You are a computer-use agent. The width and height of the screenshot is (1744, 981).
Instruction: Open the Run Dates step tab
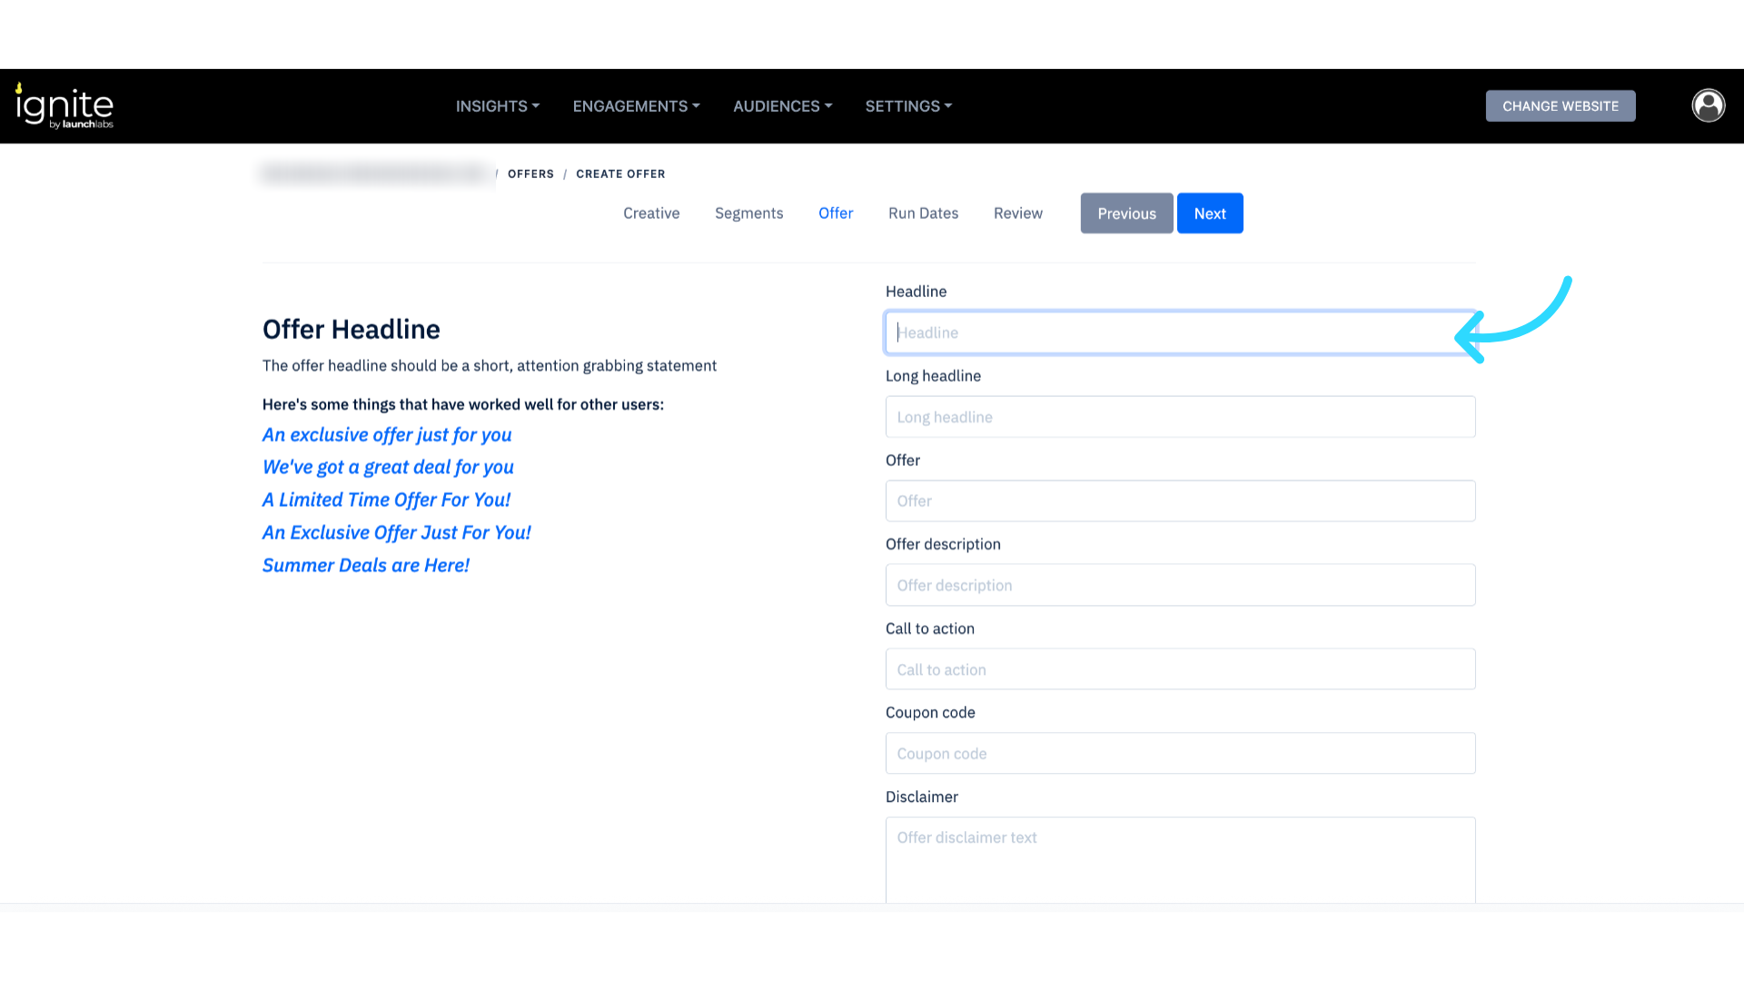[923, 213]
